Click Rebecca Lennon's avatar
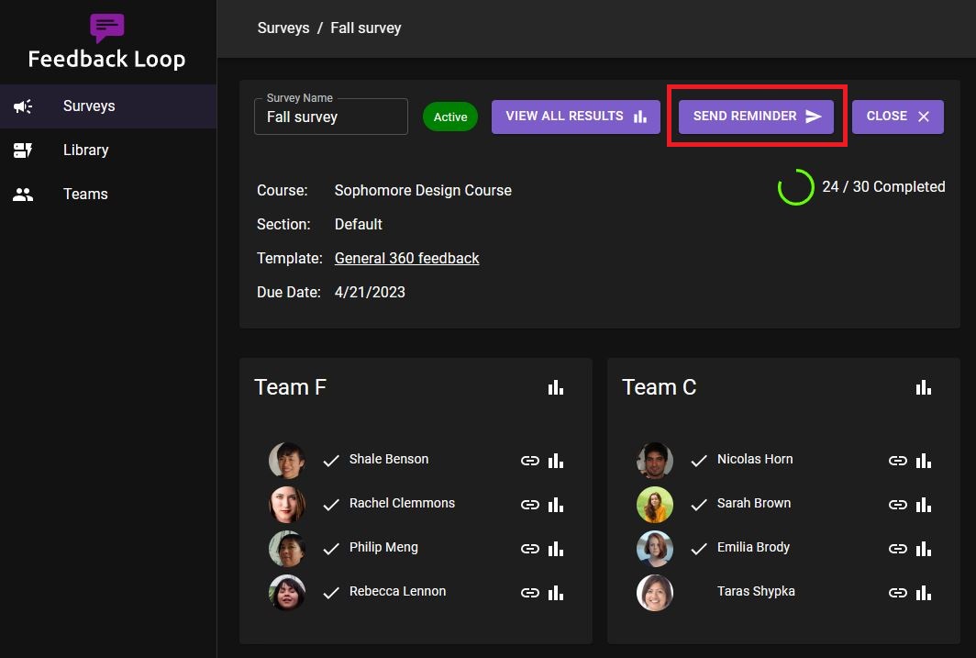 tap(287, 593)
